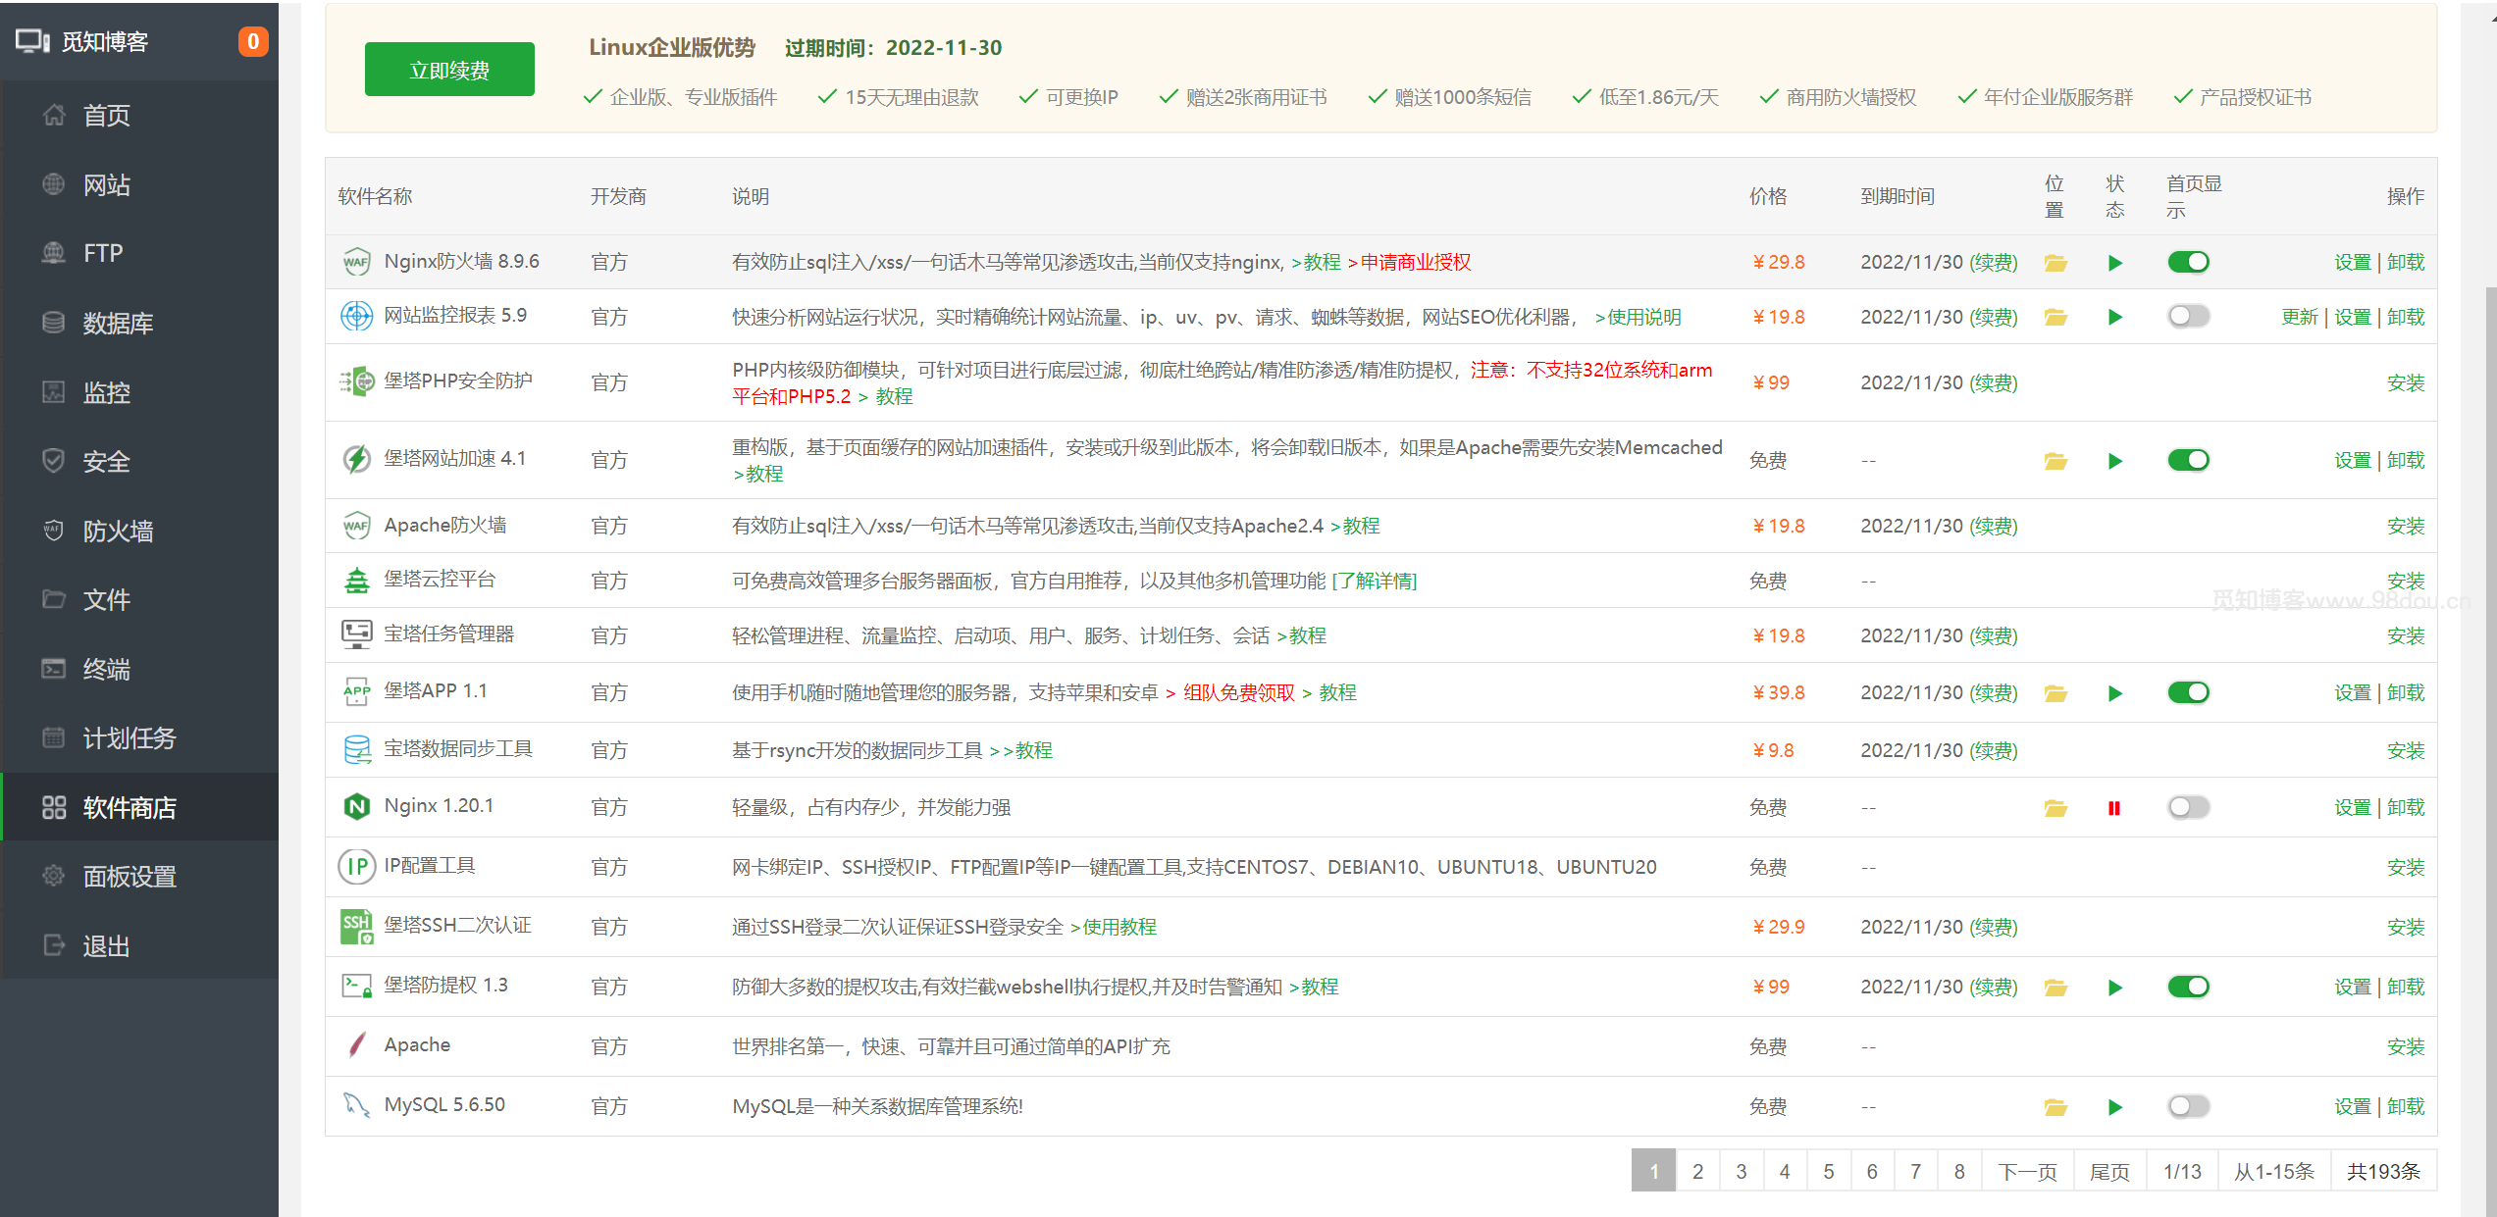Open folder location for Nginx防火墙 8.9.6
This screenshot has width=2497, height=1217.
[x=2055, y=263]
